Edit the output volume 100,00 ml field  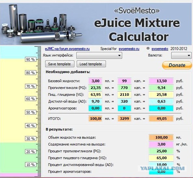[161, 137]
